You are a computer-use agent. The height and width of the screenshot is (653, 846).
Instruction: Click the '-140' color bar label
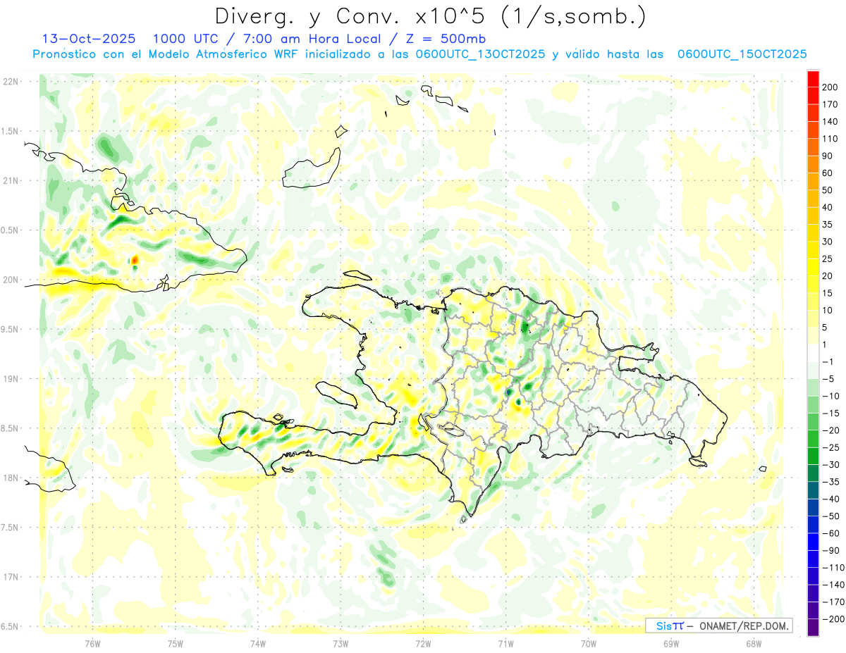[x=834, y=585]
